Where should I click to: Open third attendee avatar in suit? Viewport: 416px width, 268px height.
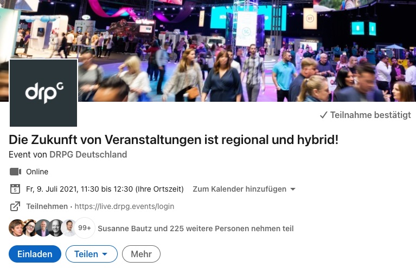point(43,228)
